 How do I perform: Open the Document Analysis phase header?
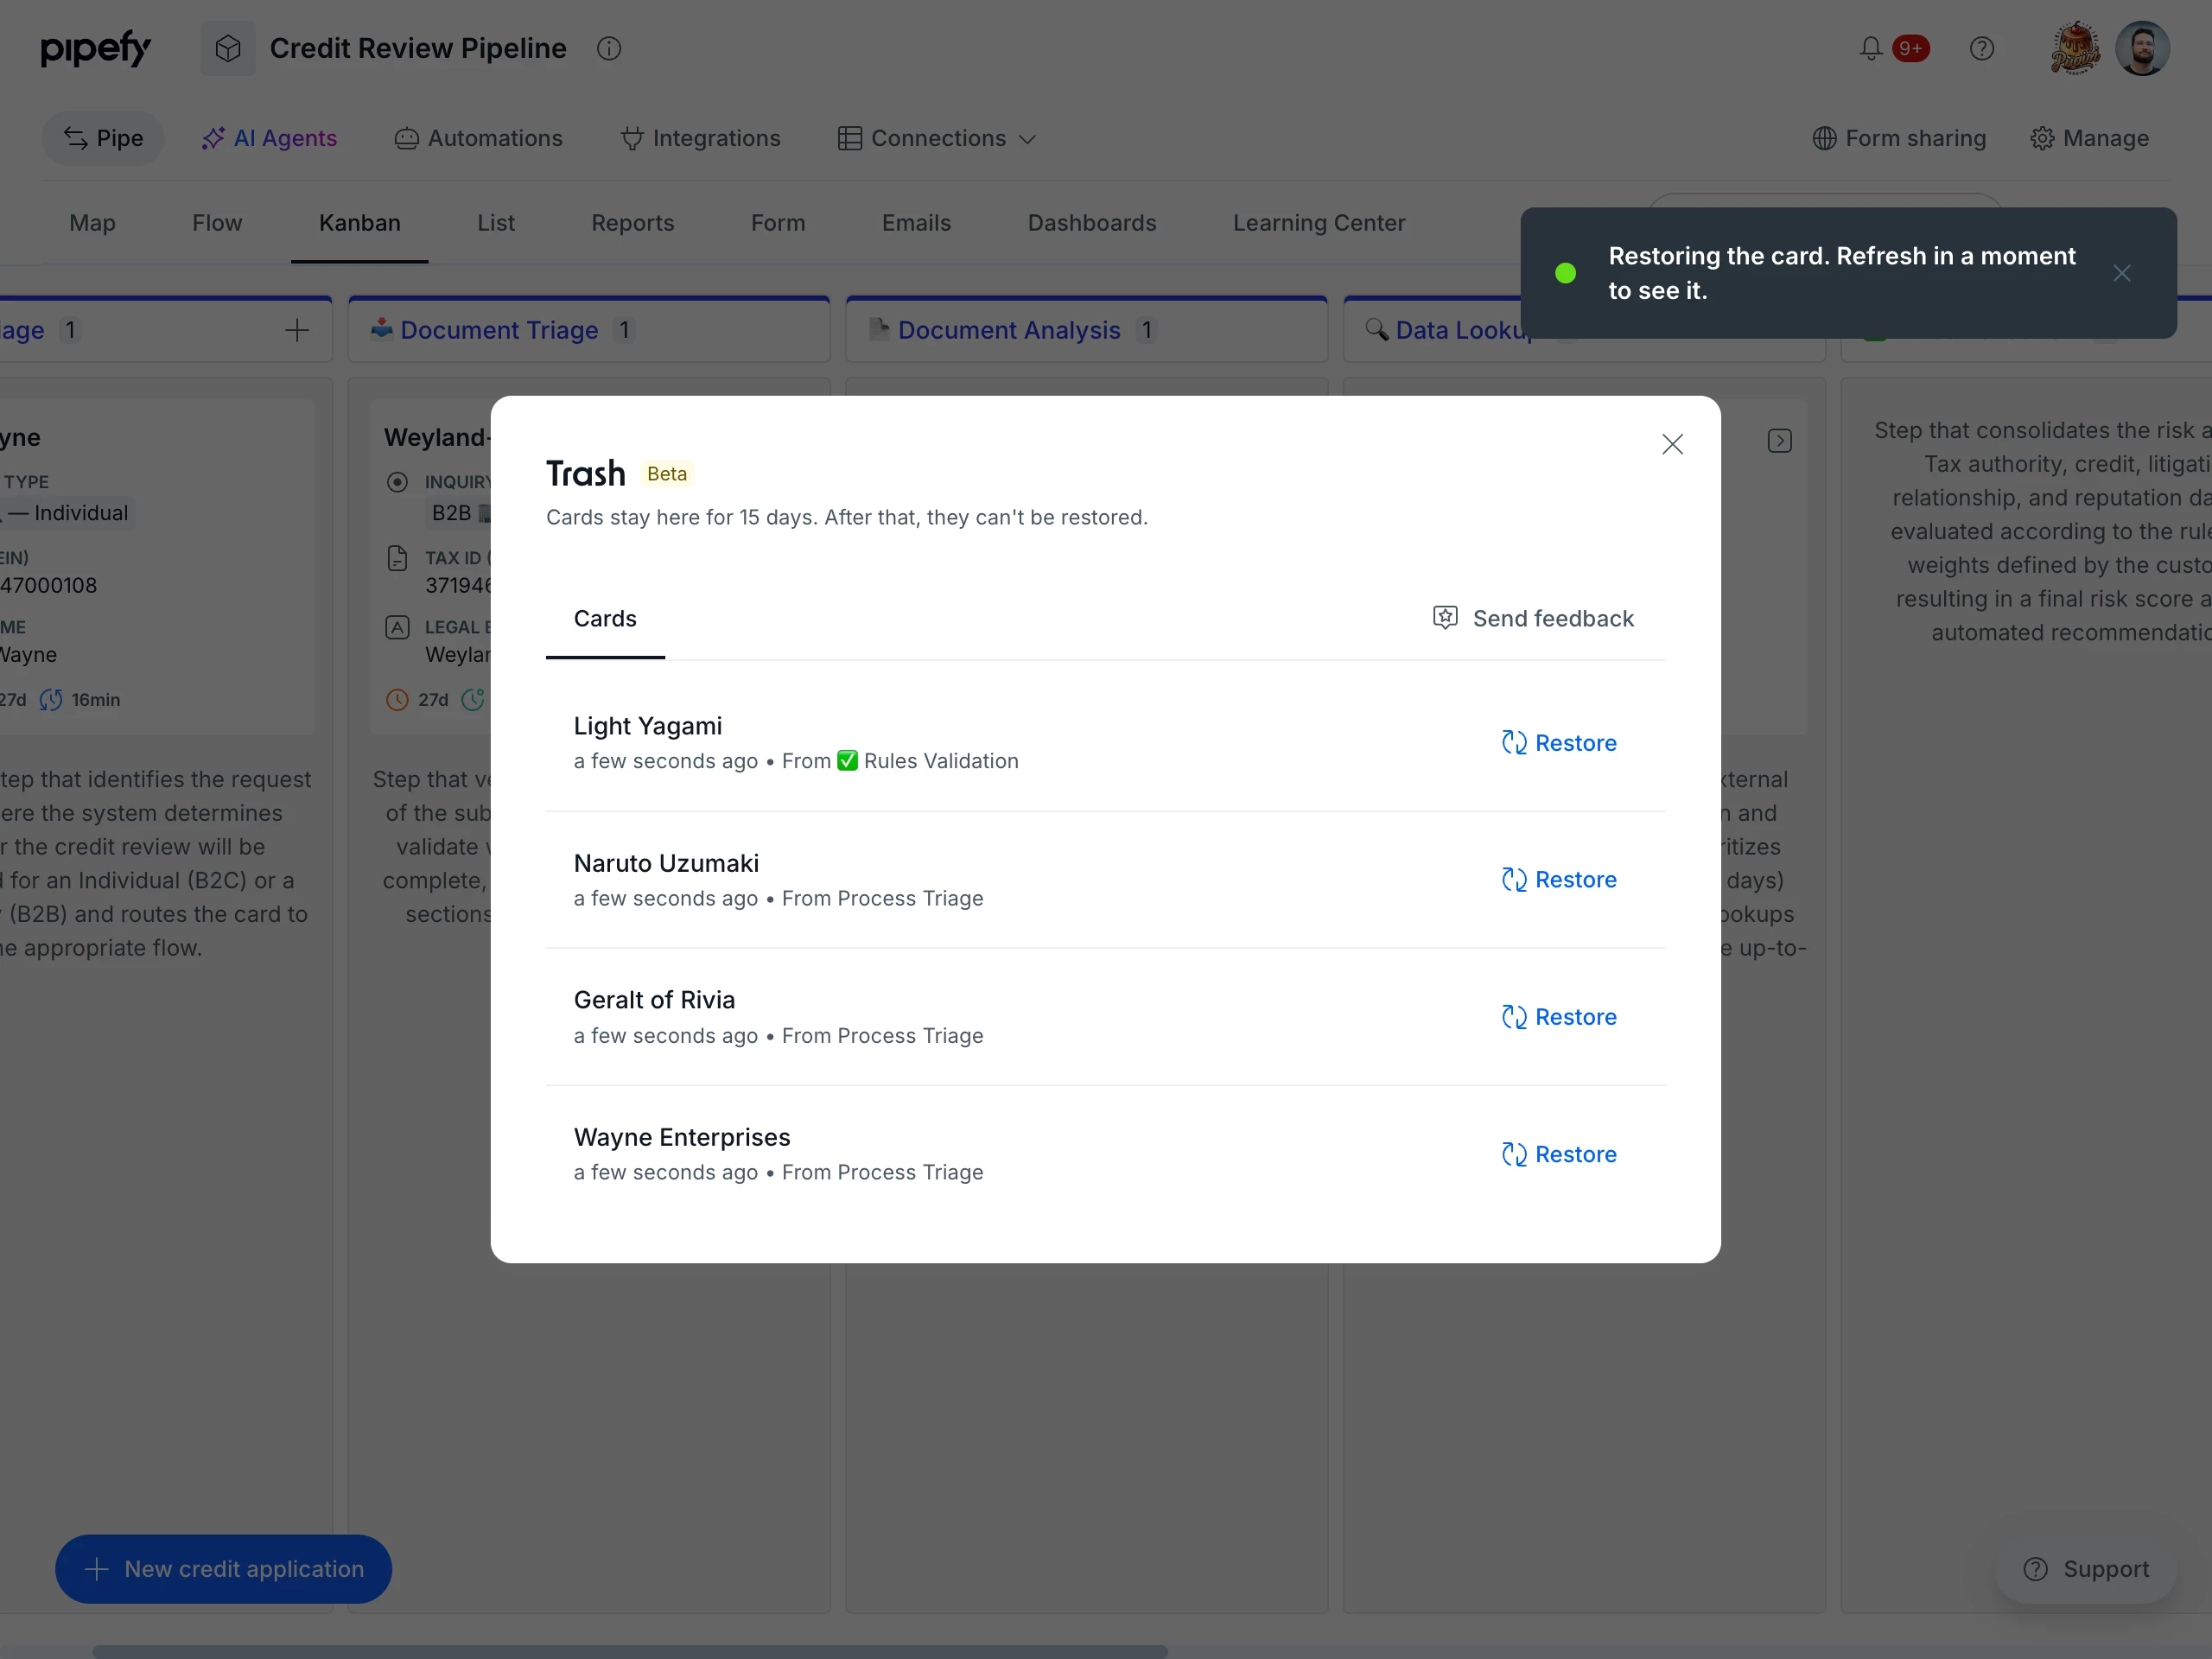tap(1087, 330)
